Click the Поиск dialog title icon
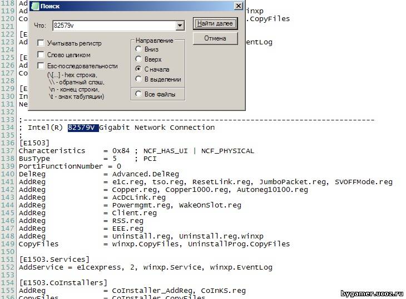 point(34,6)
